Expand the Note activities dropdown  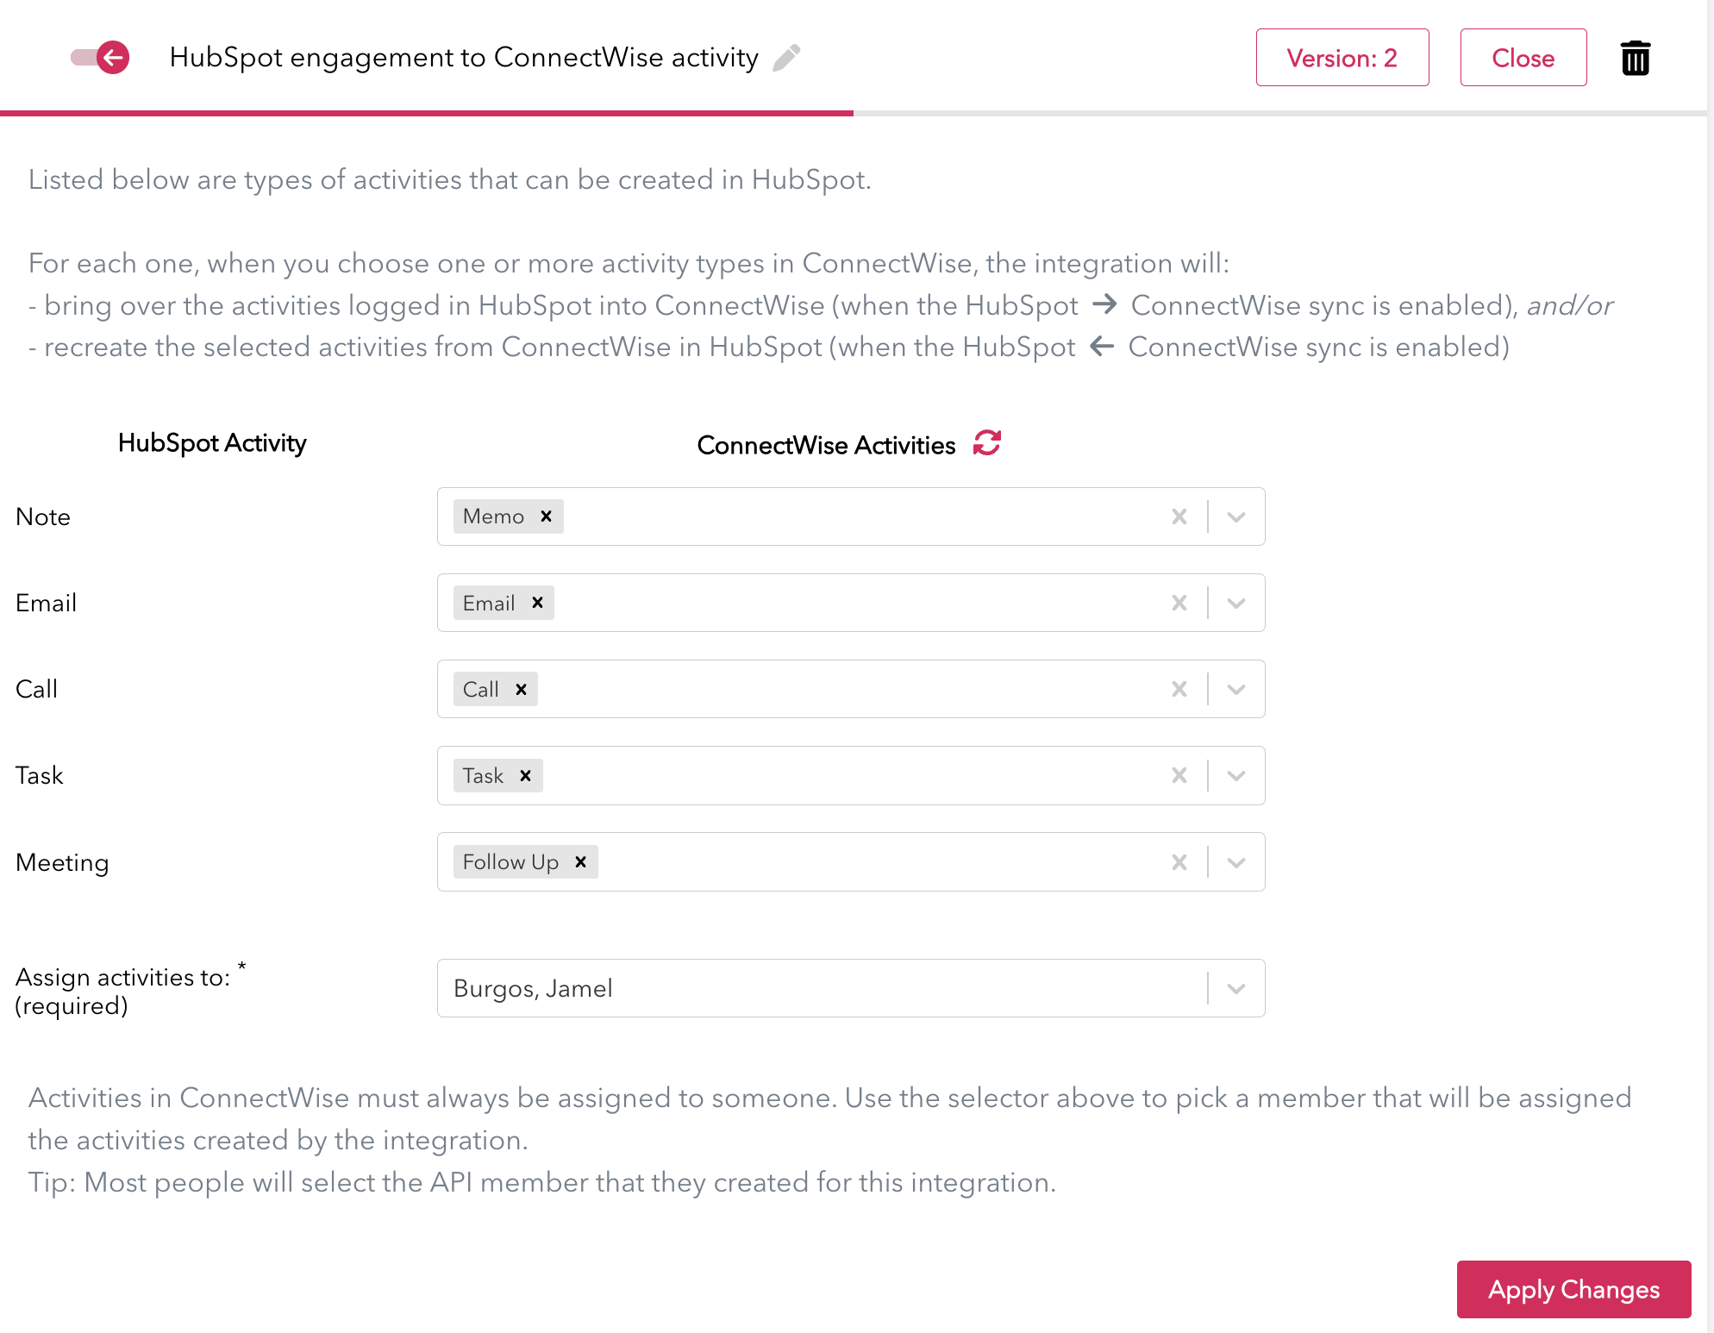[x=1236, y=516]
